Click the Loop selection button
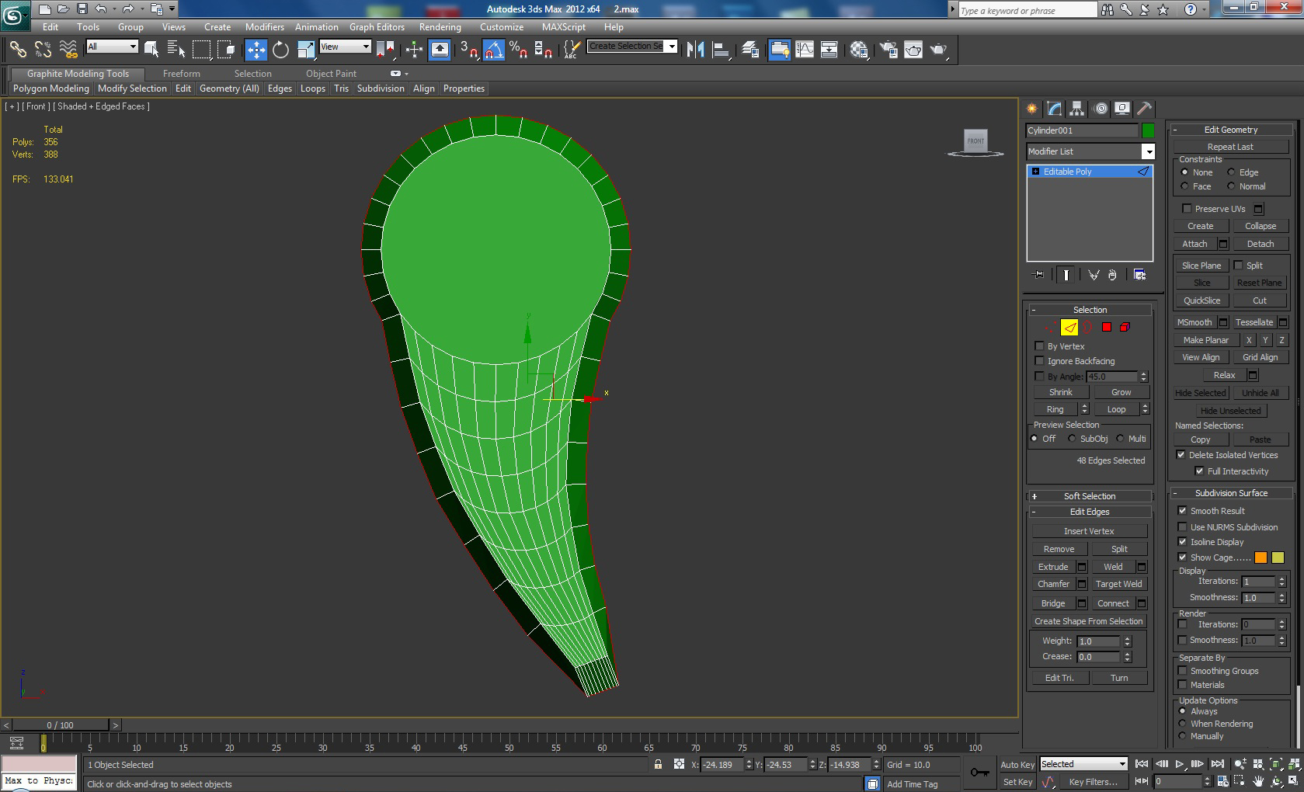Screen dimensions: 1304x792 click(x=1116, y=409)
